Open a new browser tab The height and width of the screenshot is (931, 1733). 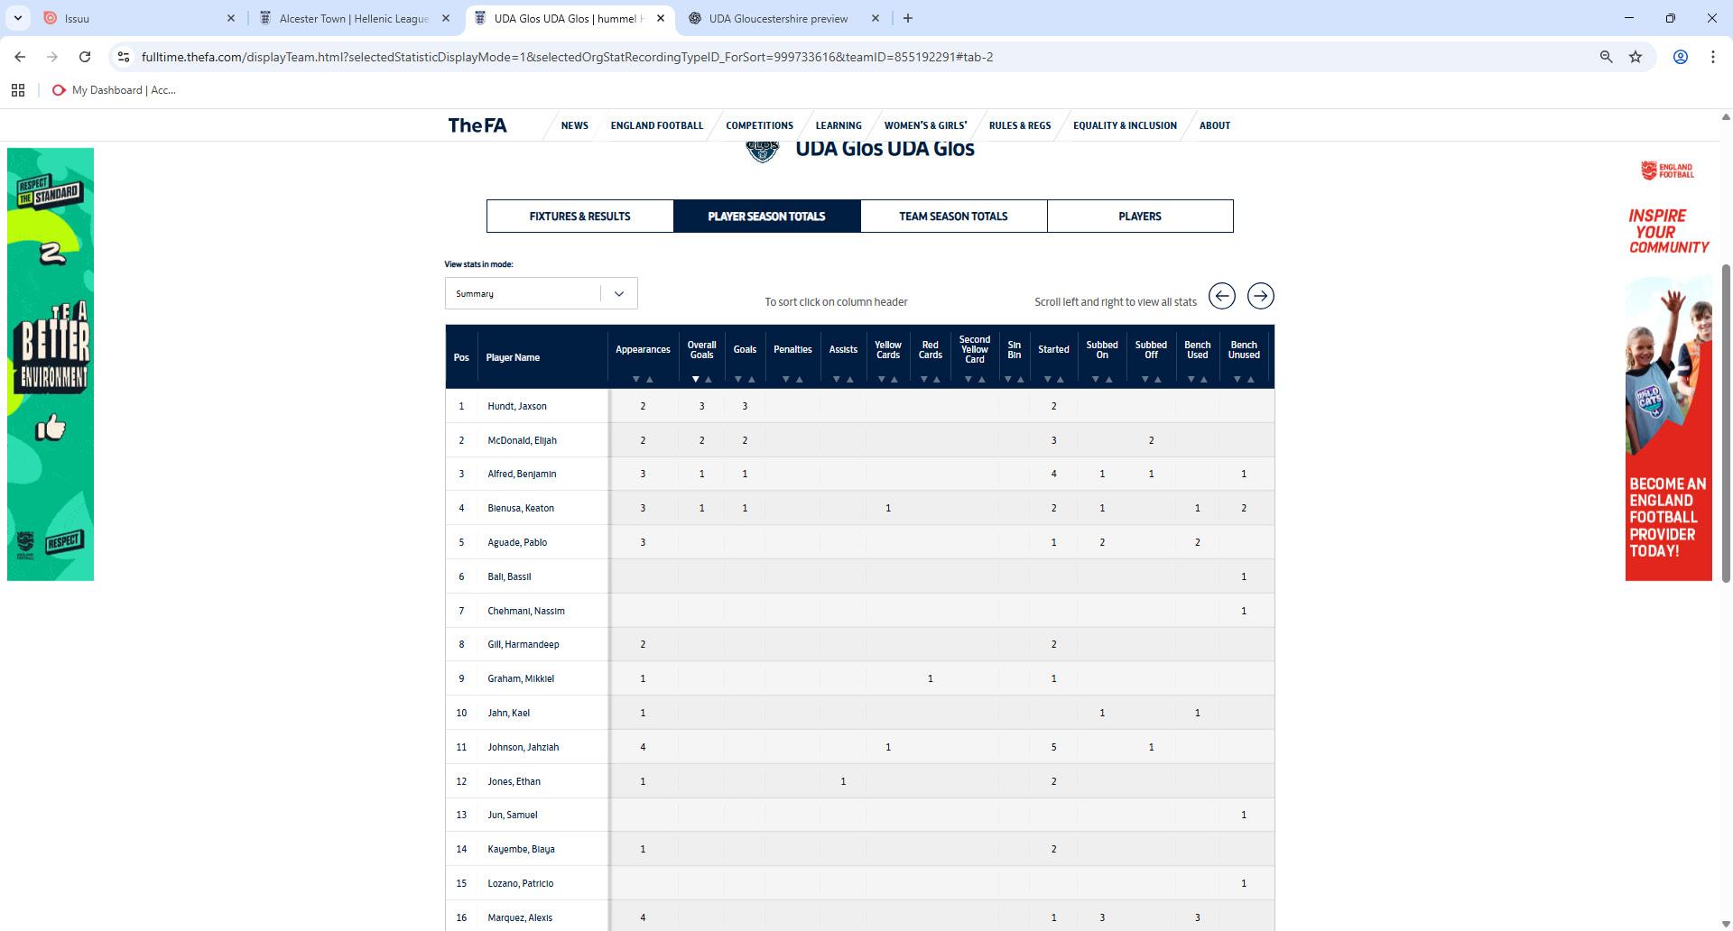pyautogui.click(x=908, y=18)
